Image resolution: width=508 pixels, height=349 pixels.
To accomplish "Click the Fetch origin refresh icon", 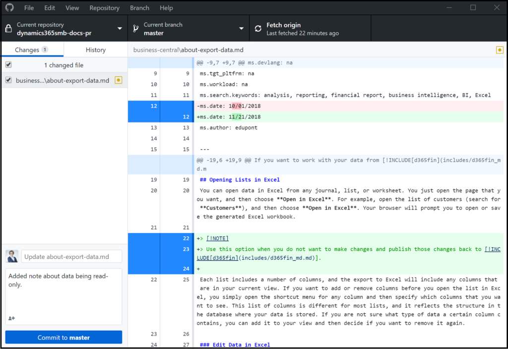I will coord(258,28).
